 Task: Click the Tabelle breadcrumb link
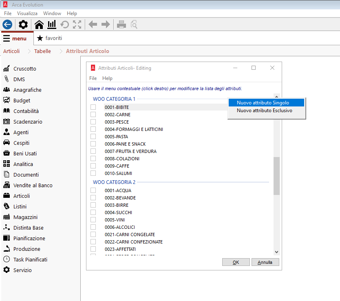42,51
